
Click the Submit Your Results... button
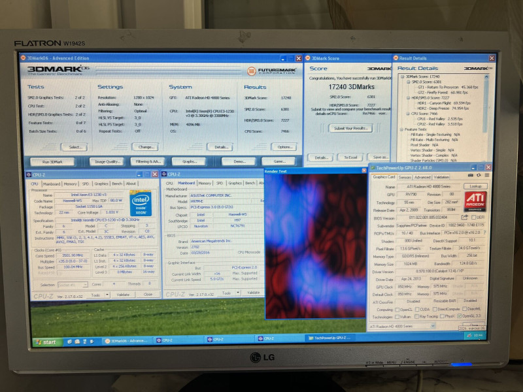click(x=350, y=128)
